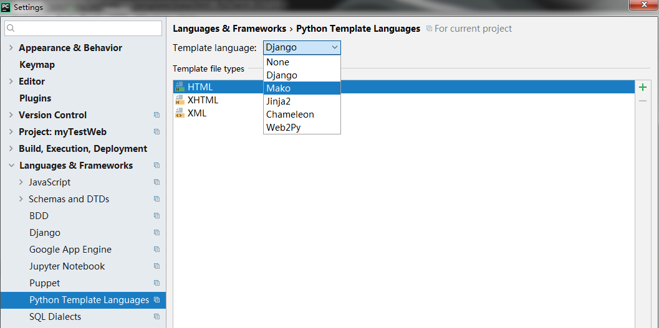Collapse the Languages & Frameworks section
Viewport: 659px width, 328px height.
point(11,166)
